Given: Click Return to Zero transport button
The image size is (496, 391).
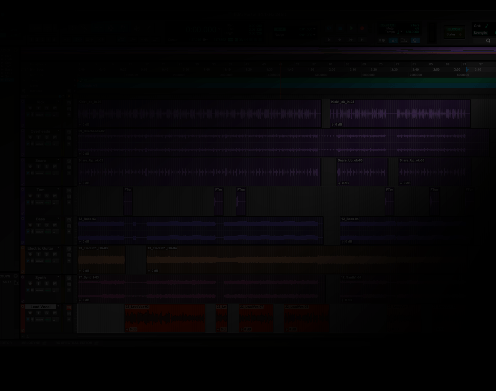Looking at the screenshot, I should (329, 40).
